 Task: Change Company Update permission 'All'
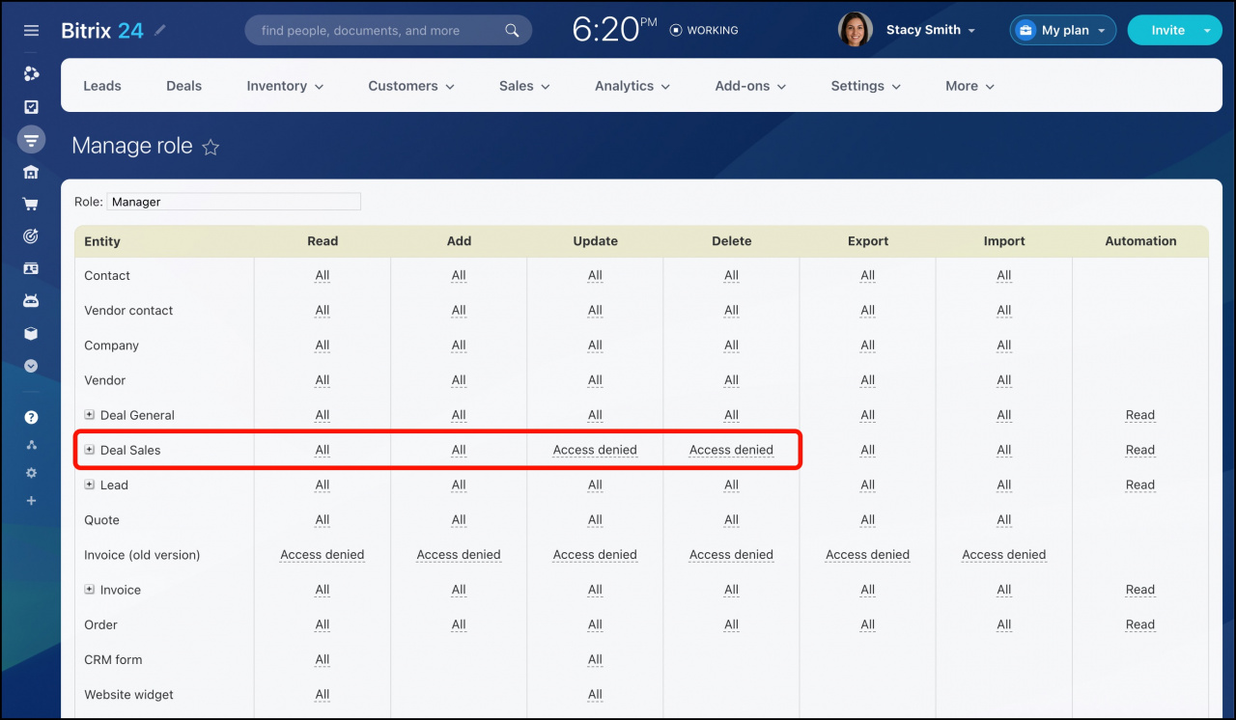(595, 346)
